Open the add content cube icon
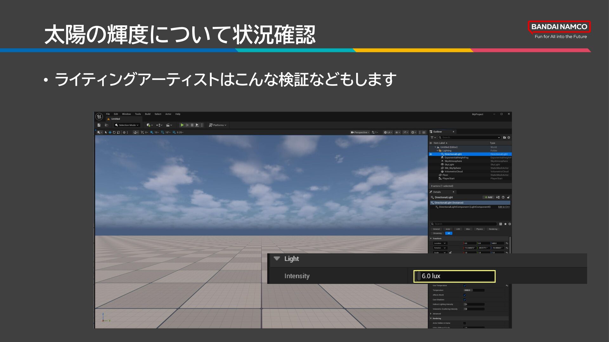The height and width of the screenshot is (342, 609). click(149, 125)
